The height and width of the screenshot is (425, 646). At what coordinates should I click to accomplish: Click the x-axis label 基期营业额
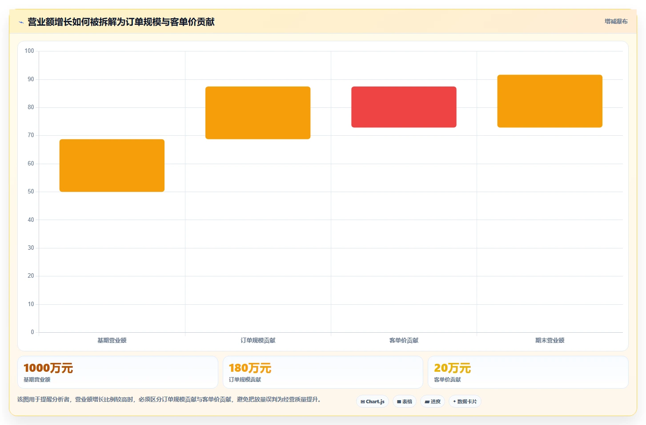[x=112, y=340]
